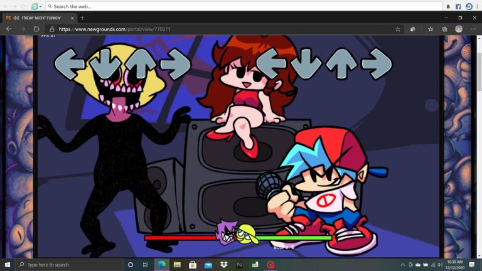Click the Edge forward arrow

23,29
